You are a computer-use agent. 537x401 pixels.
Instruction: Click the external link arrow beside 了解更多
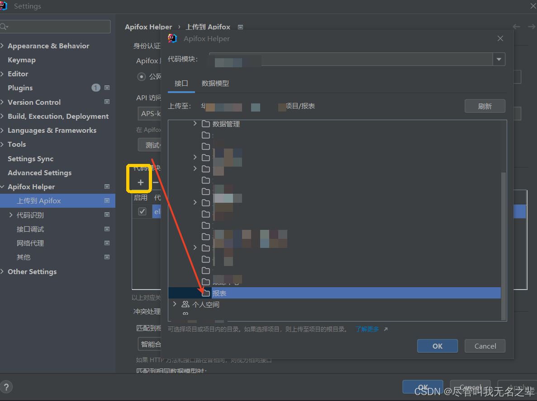(385, 329)
